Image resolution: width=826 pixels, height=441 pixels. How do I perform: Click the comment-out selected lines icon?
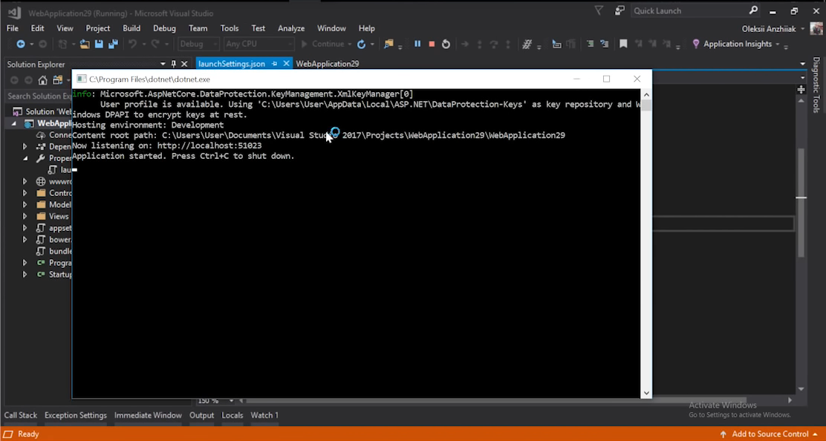(590, 45)
